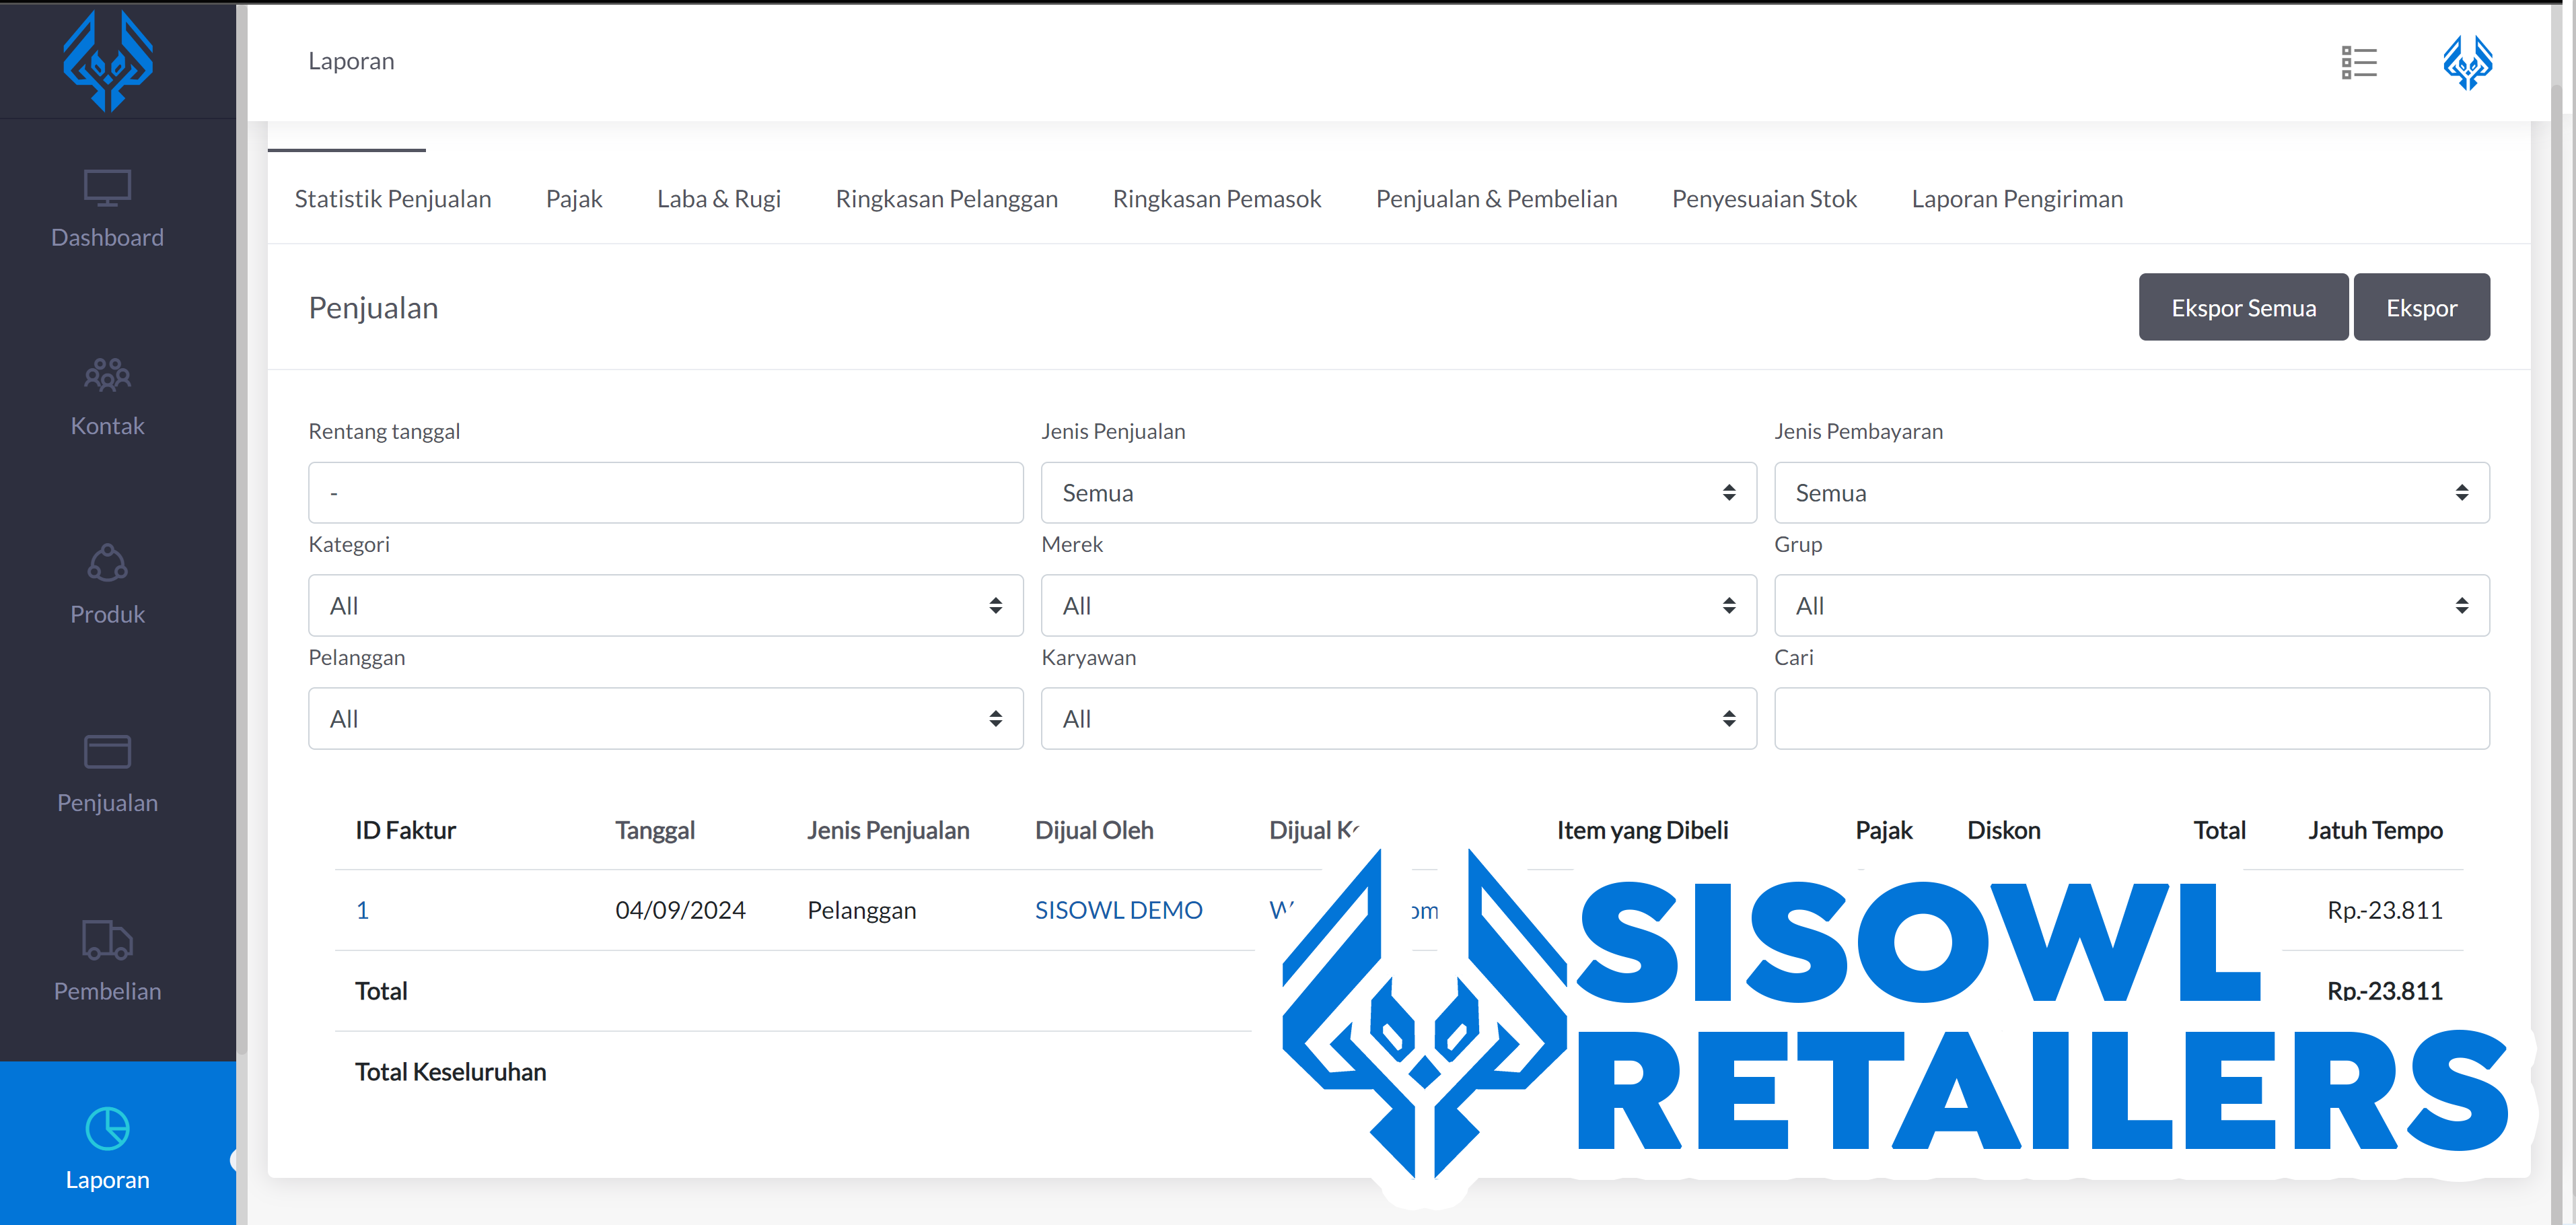The width and height of the screenshot is (2576, 1225).
Task: Open the Kontak people icon
Action: click(x=107, y=375)
